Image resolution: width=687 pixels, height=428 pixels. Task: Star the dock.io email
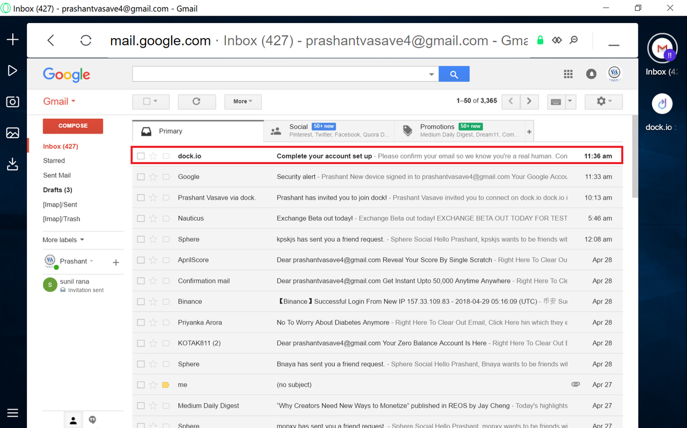tap(153, 156)
